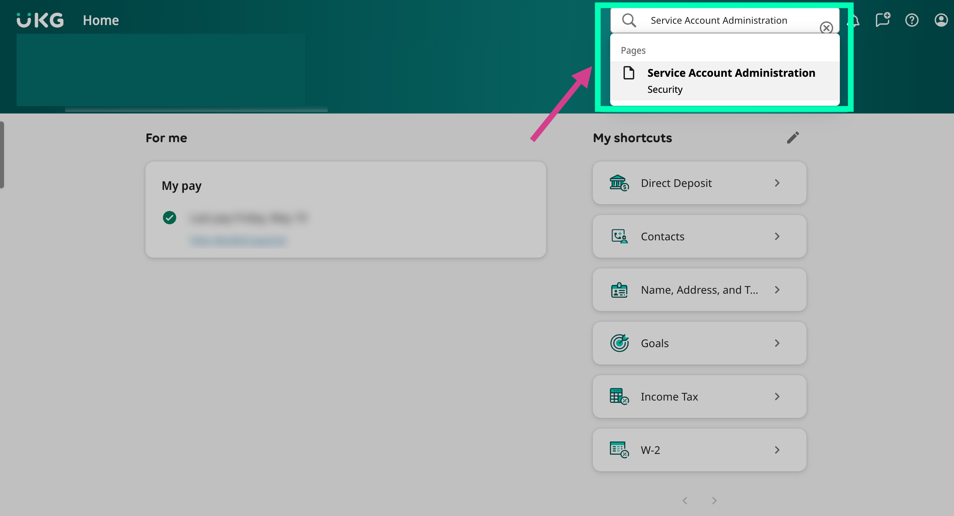Viewport: 954px width, 516px height.
Task: Go to previous shortcuts page arrow
Action: coord(685,500)
